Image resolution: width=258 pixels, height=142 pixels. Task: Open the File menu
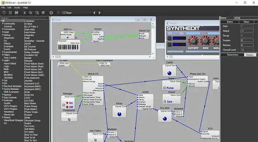point(3,8)
